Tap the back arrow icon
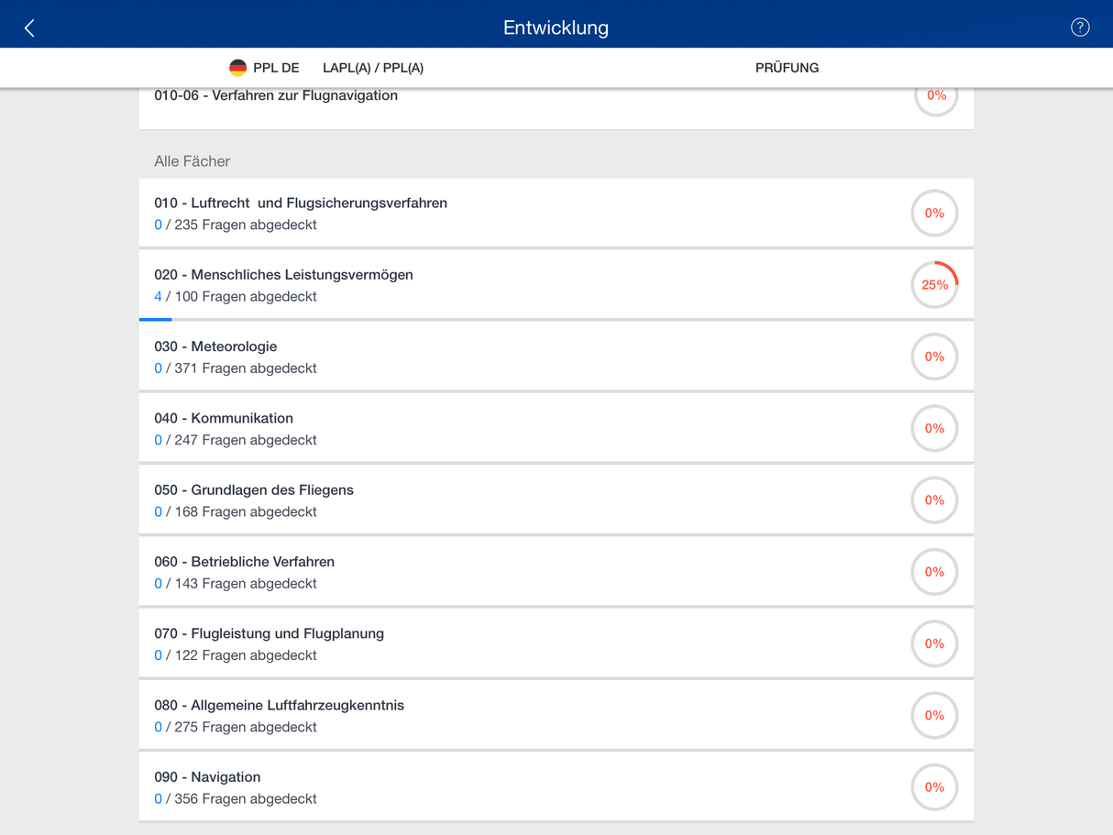 click(29, 27)
